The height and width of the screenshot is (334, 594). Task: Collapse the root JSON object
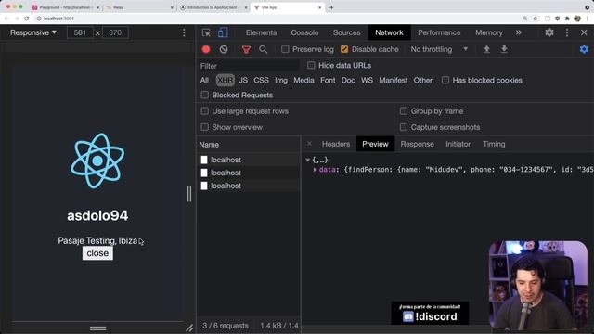tap(307, 161)
